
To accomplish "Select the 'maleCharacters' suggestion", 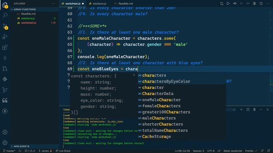I will (x=182, y=118).
